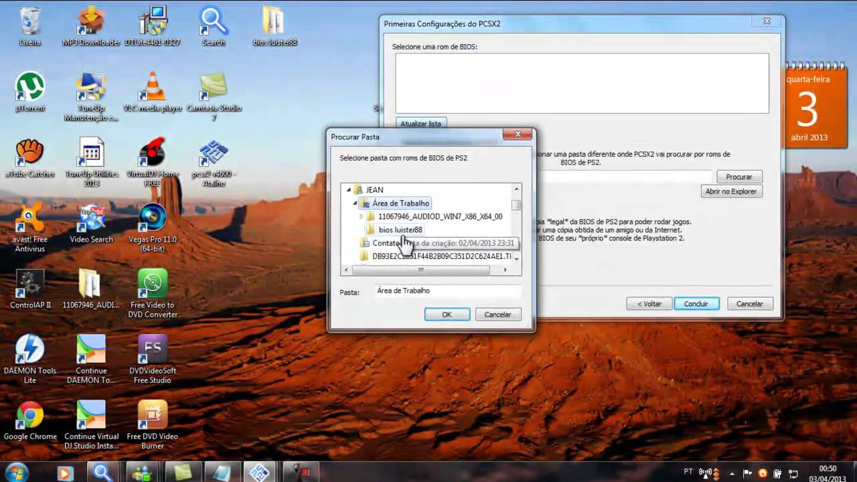Launch VirtualDJ Home FREE shortcut
Image resolution: width=857 pixels, height=482 pixels.
click(153, 163)
